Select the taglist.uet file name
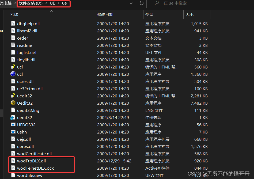 coord(27,53)
